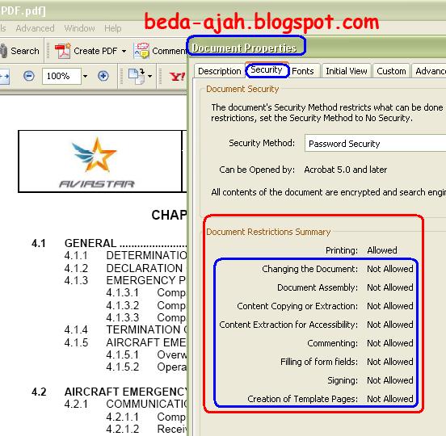Screen dimensions: 446x436
Task: Switch to the Description tab
Action: point(219,71)
